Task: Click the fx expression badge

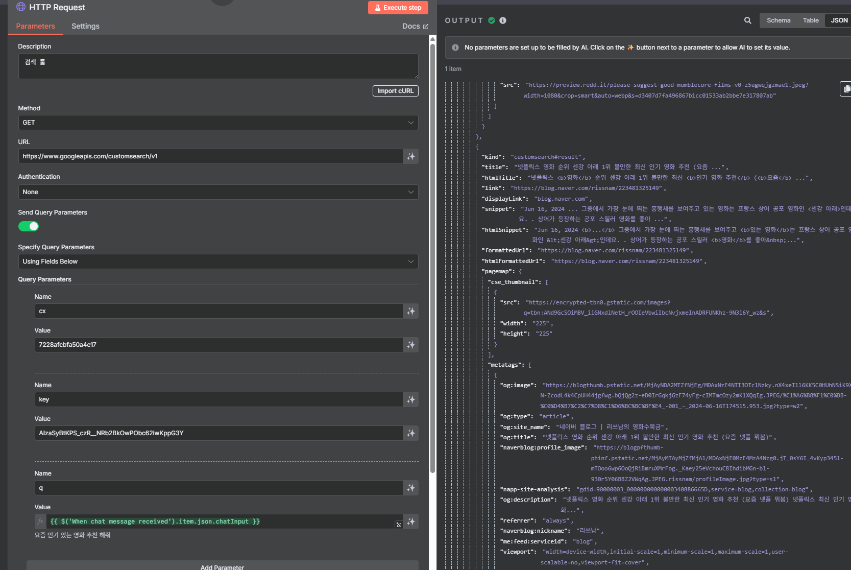Action: (x=41, y=521)
